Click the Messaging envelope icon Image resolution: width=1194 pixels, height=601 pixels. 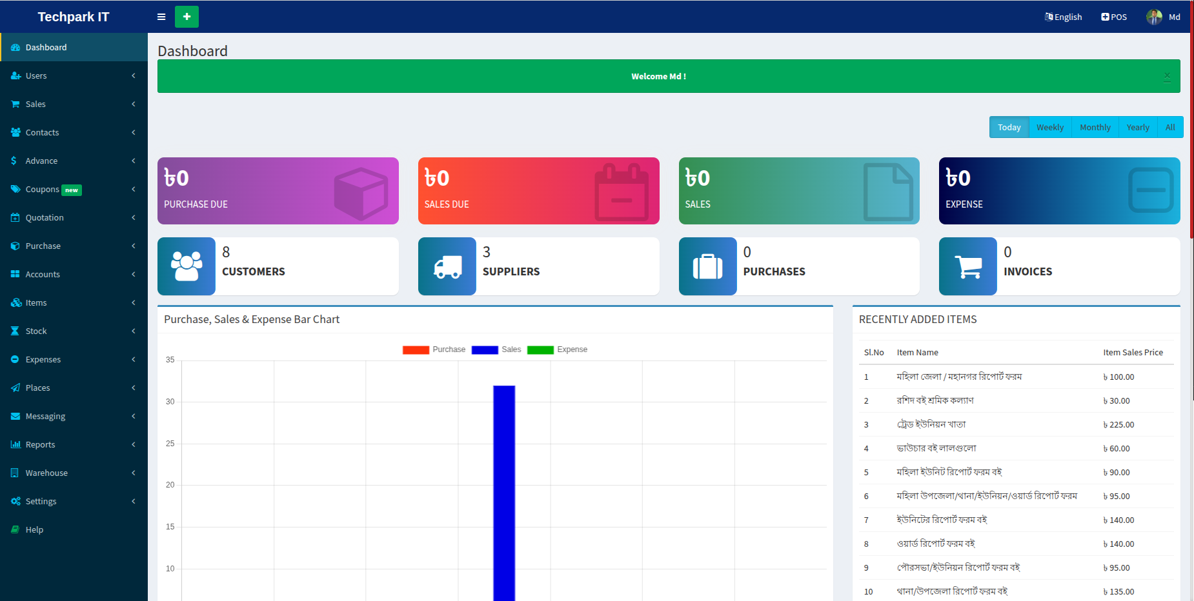coord(14,416)
